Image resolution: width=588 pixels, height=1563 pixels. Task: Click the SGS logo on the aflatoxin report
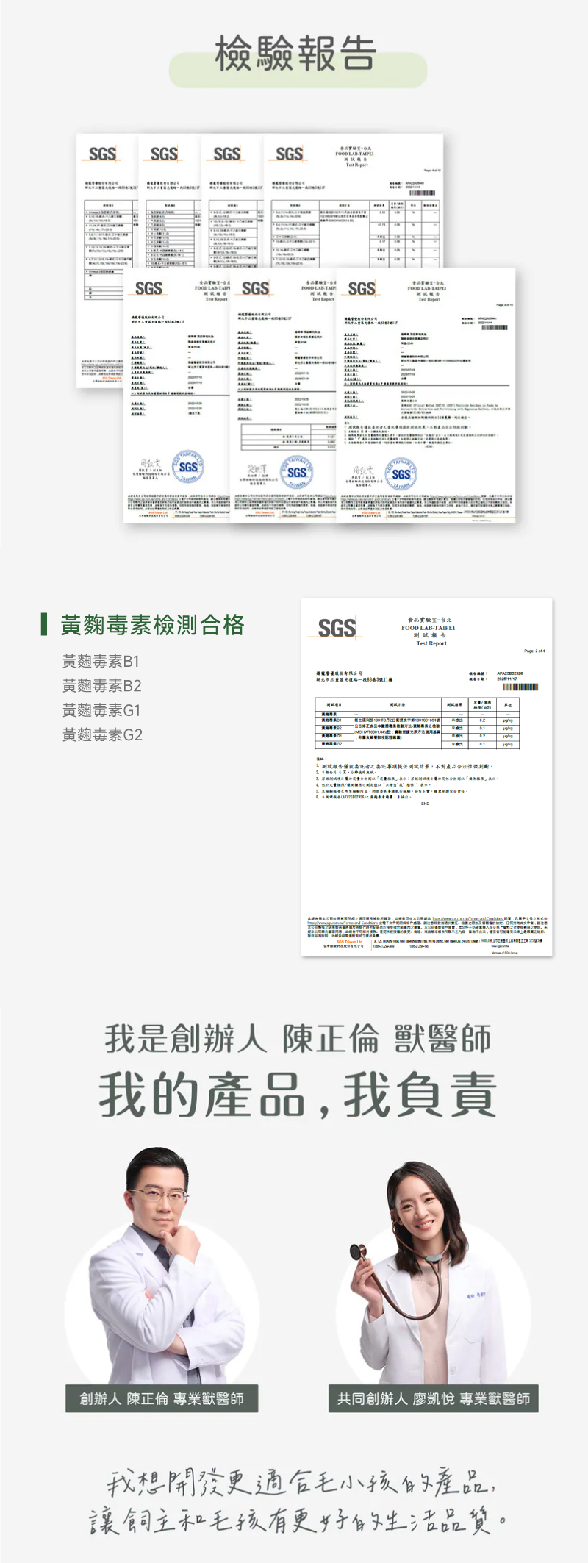tap(337, 628)
